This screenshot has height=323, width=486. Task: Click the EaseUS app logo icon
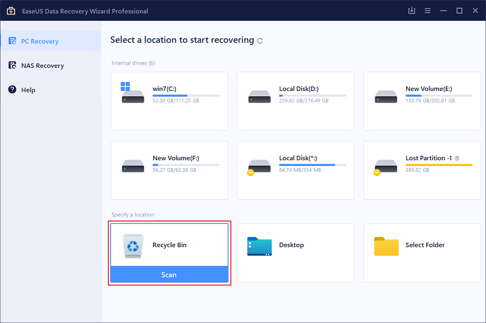(11, 11)
